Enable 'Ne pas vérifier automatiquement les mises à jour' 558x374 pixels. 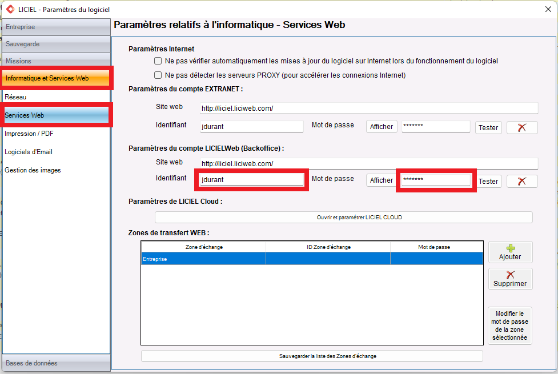(x=158, y=61)
